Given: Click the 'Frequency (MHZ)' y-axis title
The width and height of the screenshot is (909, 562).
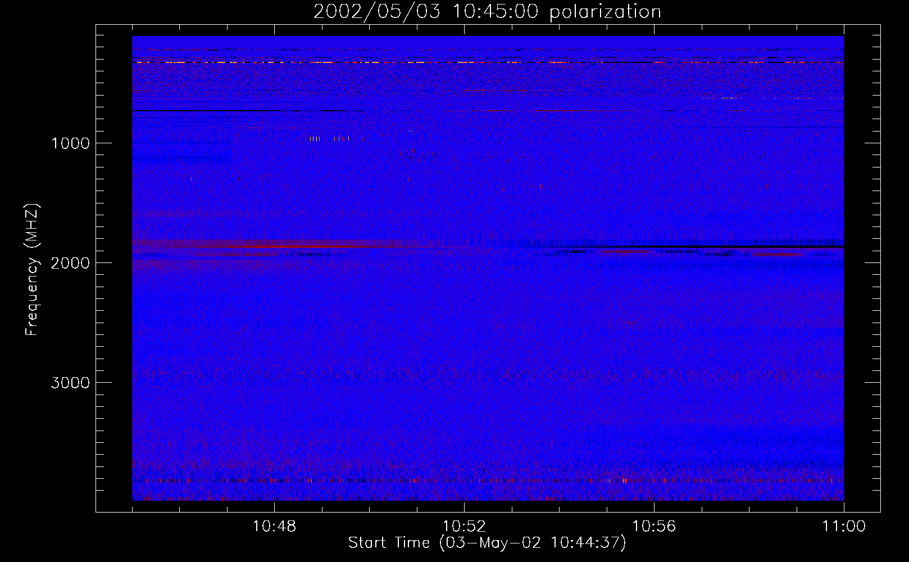Looking at the screenshot, I should point(32,269).
